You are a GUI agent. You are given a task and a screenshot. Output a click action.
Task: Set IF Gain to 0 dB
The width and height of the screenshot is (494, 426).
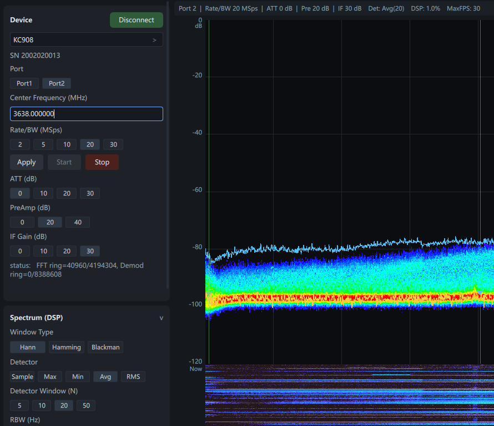coord(19,250)
